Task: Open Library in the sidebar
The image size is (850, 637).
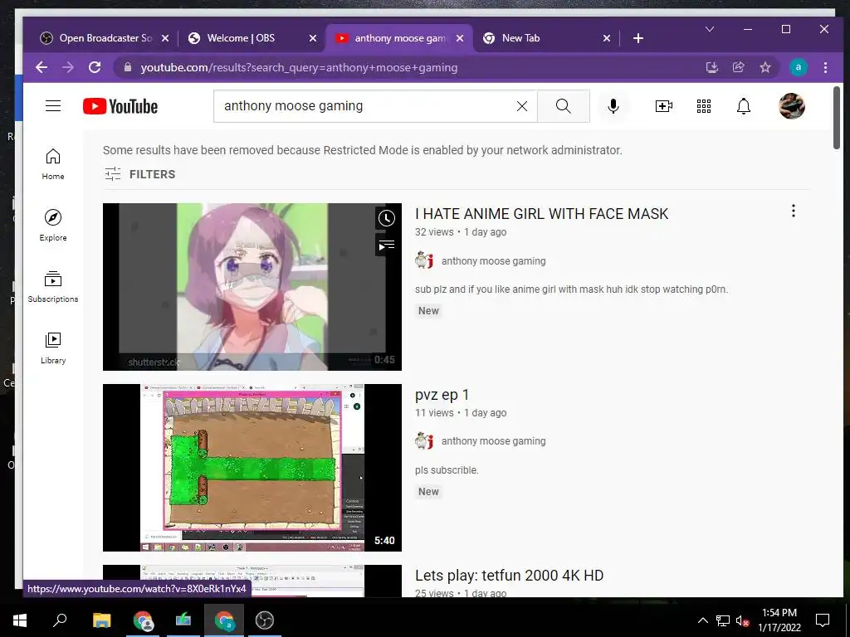Action: [53, 348]
